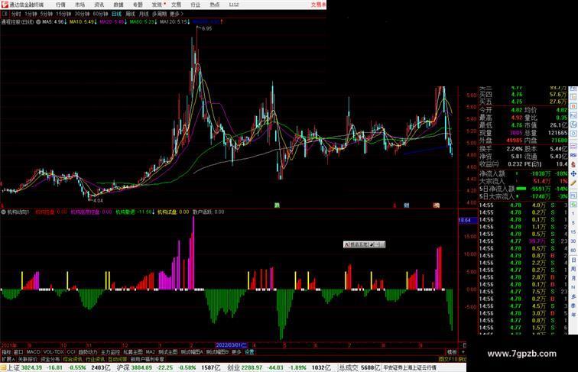This screenshot has height=372, width=578.
Task: Open the 关联报价 tab
Action: tap(28, 359)
